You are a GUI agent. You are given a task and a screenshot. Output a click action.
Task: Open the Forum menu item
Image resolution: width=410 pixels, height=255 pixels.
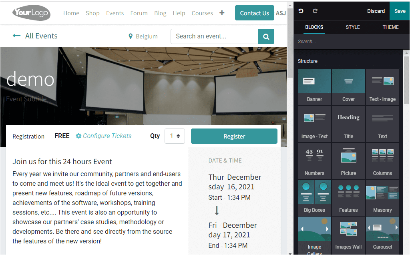[x=139, y=13]
